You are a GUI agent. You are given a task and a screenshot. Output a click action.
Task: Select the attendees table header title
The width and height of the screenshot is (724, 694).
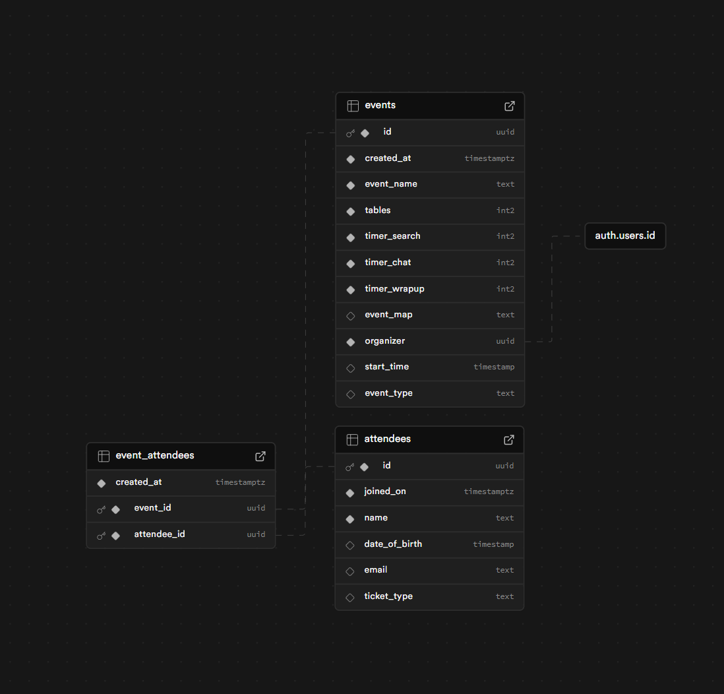(x=388, y=439)
